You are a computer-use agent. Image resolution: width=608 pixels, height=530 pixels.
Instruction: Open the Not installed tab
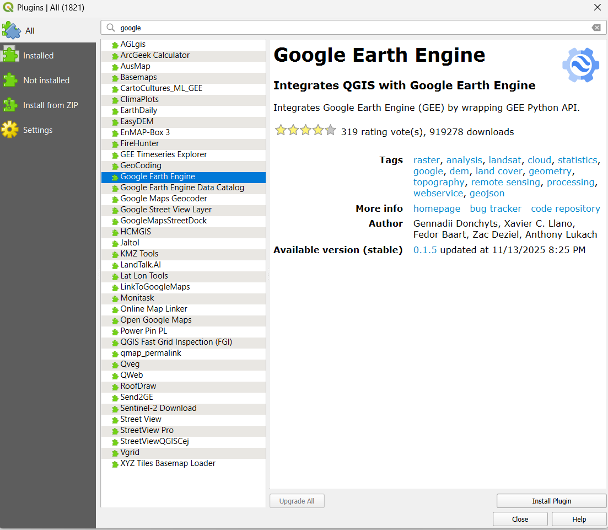[x=46, y=81]
